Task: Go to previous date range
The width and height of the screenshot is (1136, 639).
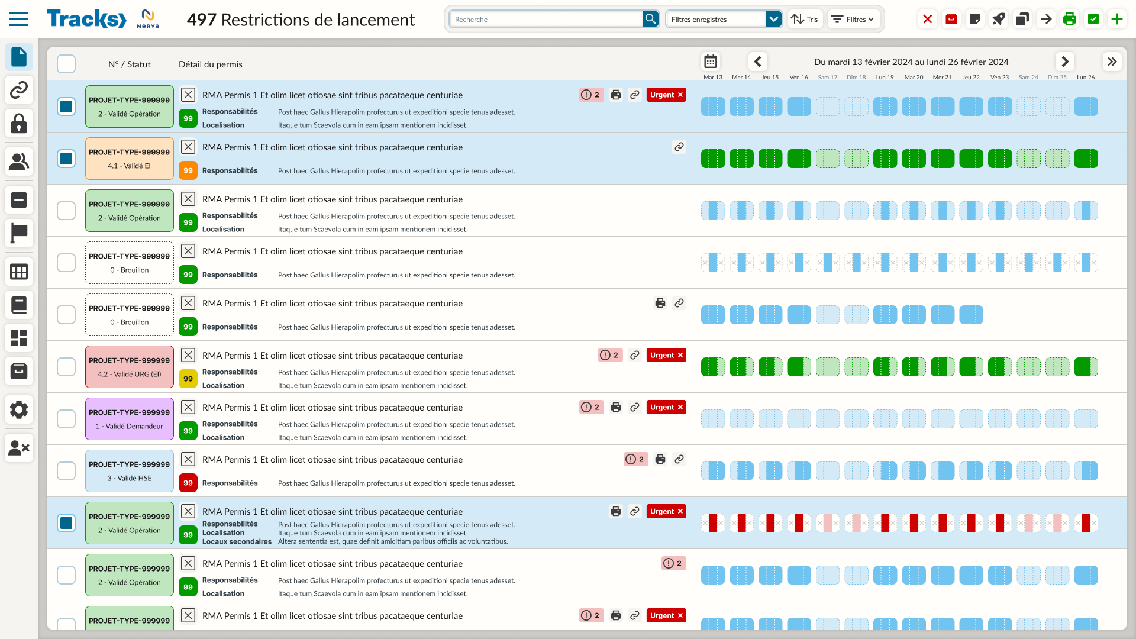Action: tap(758, 62)
